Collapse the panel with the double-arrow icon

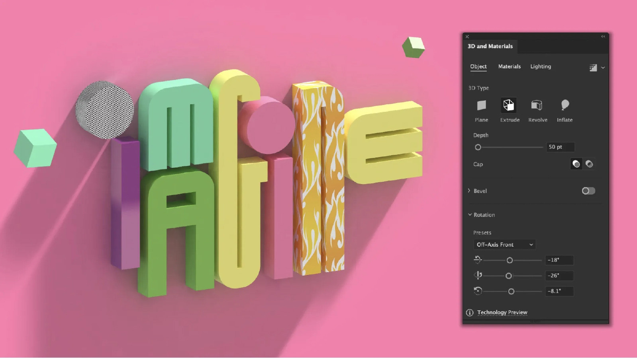pos(603,37)
